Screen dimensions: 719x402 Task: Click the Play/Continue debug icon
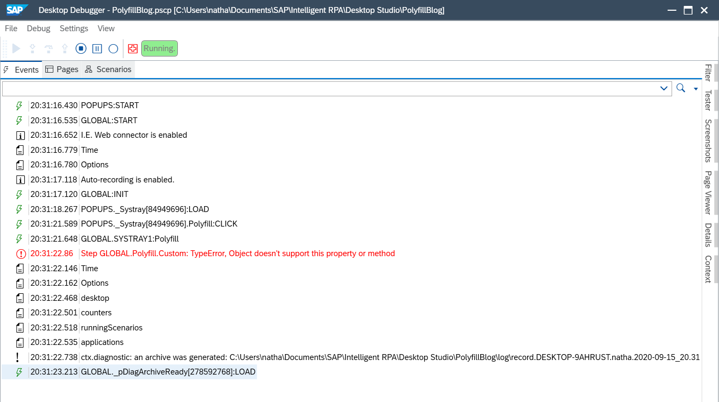[x=16, y=49]
